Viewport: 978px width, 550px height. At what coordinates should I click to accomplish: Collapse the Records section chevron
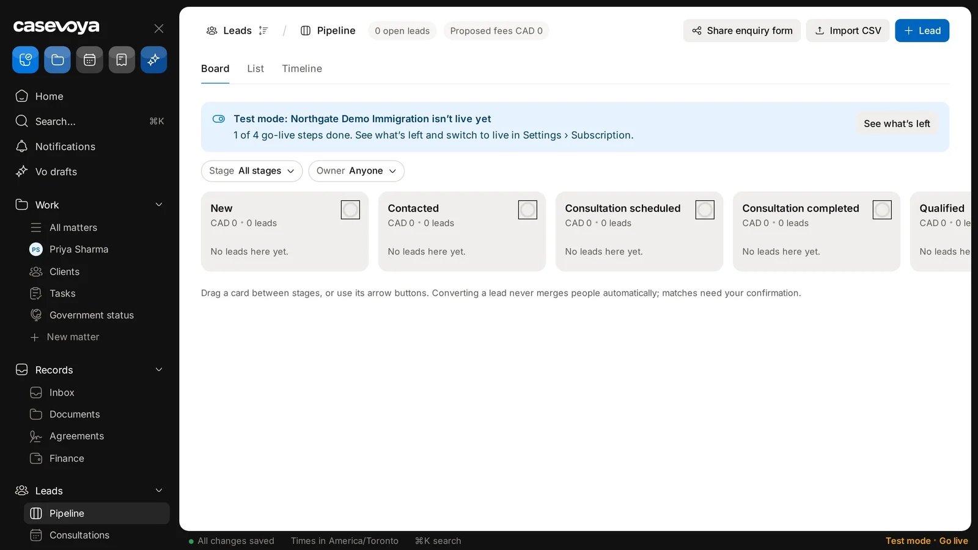pos(159,370)
